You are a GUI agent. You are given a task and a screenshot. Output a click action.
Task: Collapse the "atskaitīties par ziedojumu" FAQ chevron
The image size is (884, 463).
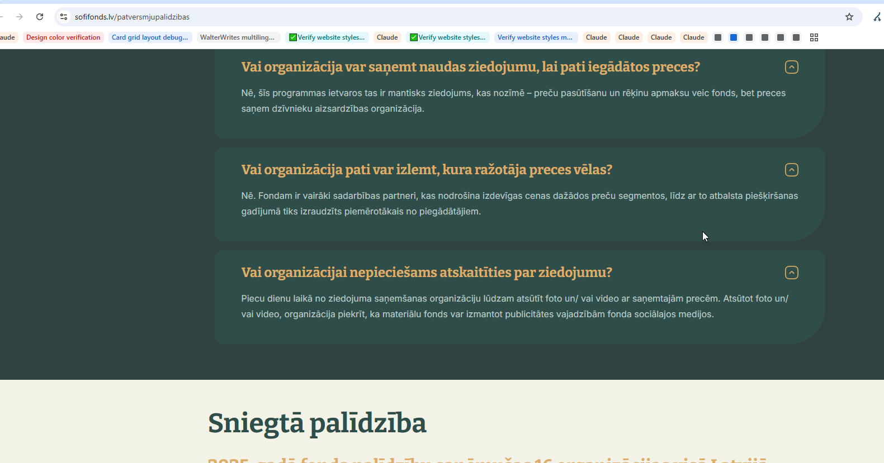(x=792, y=273)
